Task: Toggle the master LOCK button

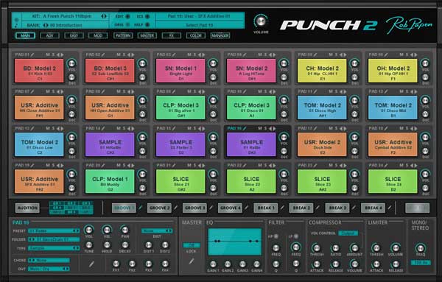Action: coord(192,245)
